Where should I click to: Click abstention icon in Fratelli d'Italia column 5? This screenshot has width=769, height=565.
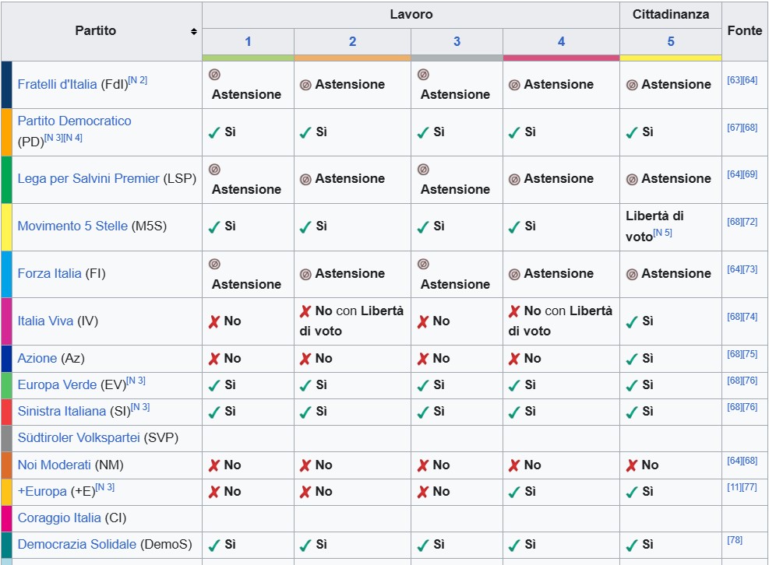click(x=632, y=86)
